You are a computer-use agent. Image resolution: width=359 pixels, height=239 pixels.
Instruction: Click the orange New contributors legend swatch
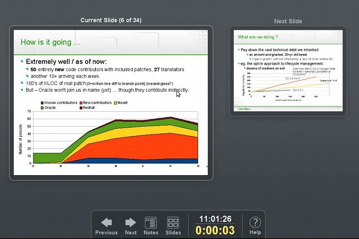(81, 103)
